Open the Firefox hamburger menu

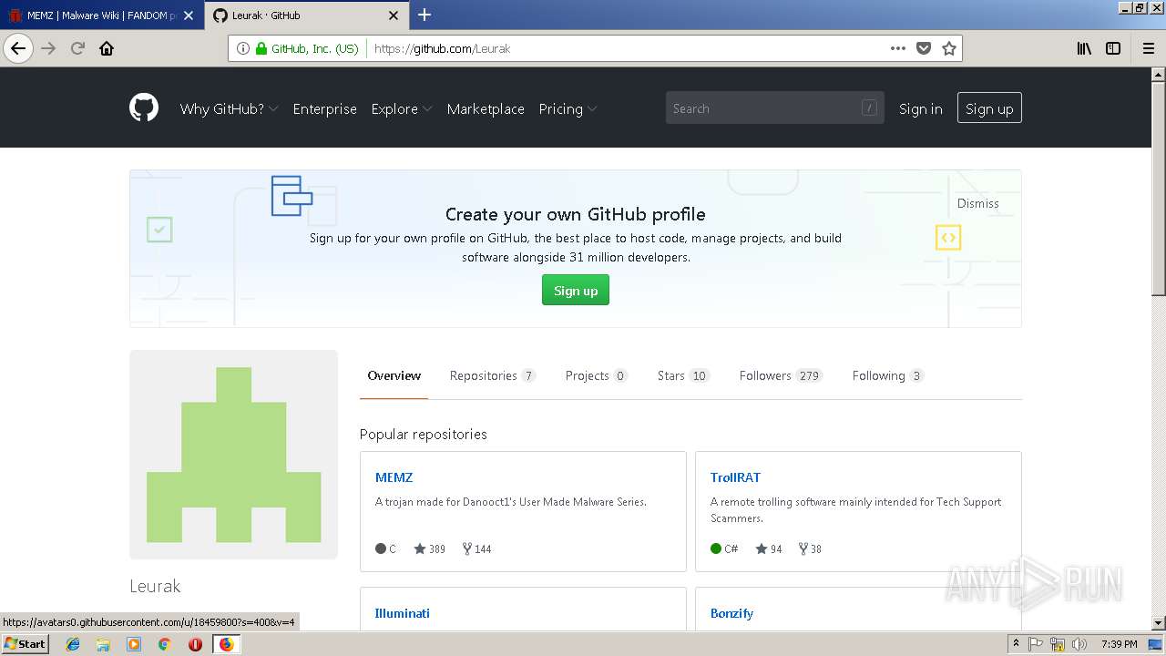(1148, 48)
